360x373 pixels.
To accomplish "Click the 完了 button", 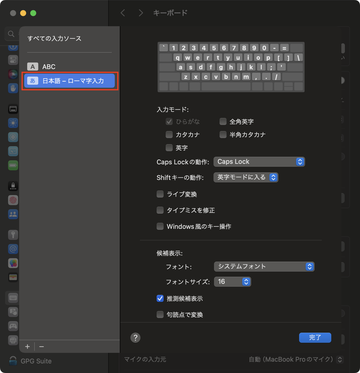I will point(315,338).
